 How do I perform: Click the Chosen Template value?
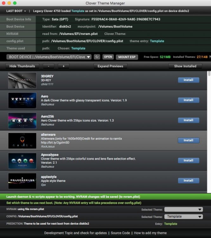point(78,48)
